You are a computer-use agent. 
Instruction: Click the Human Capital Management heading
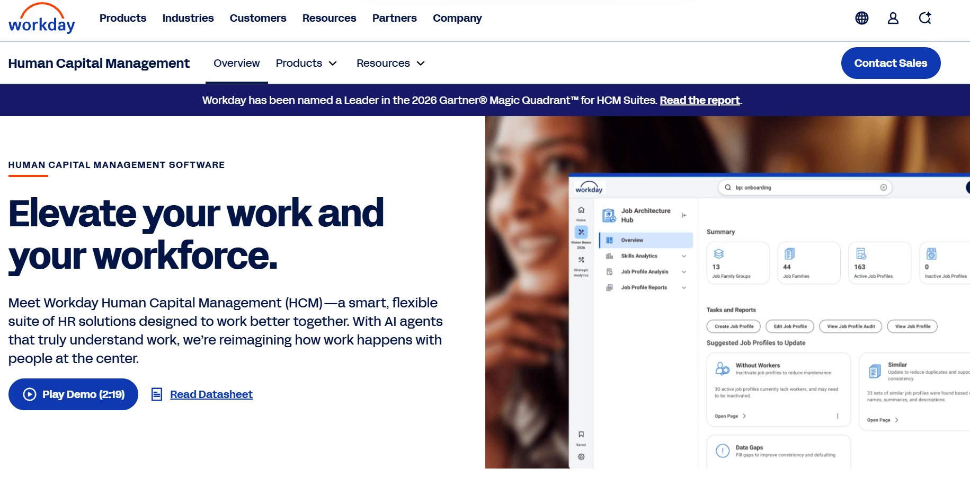point(99,63)
